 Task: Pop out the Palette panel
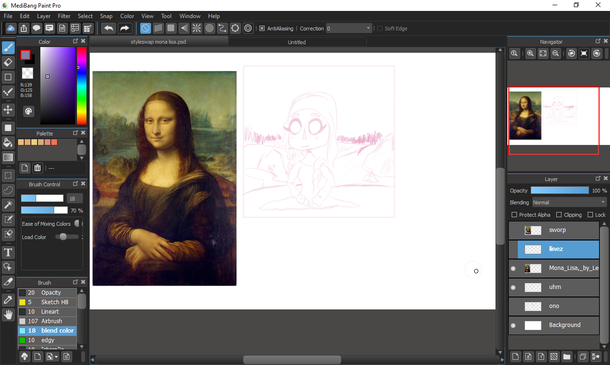tap(76, 133)
